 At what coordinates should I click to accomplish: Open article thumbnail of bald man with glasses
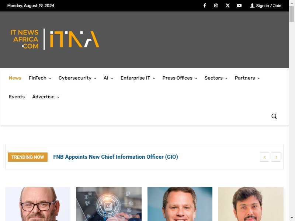pos(38,204)
